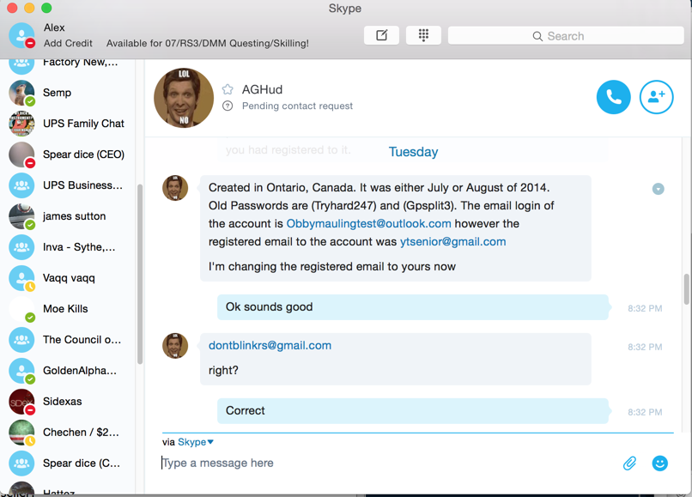This screenshot has height=497, width=692.
Task: Open the new conversation compose button
Action: coord(381,35)
